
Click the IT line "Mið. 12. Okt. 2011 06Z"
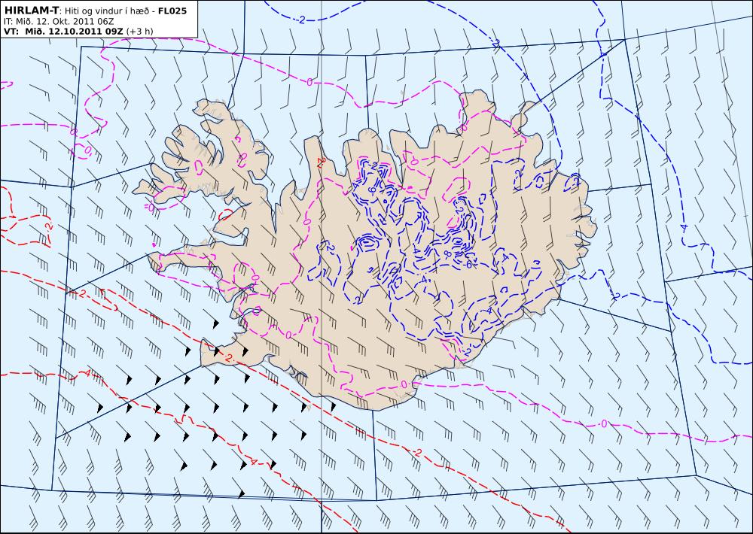65,22
